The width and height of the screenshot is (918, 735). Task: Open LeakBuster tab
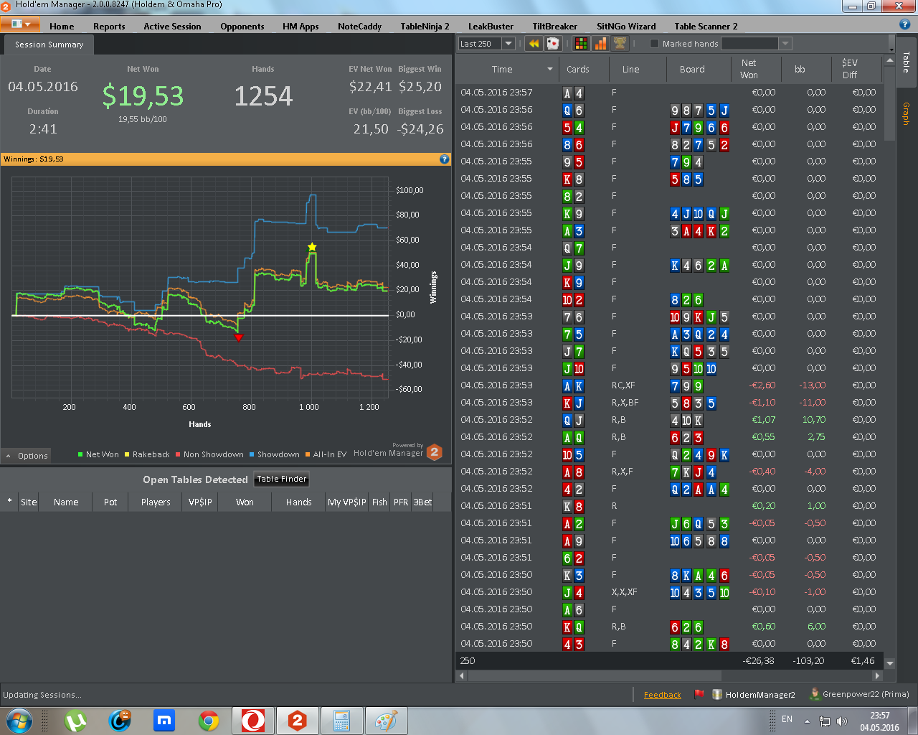(x=491, y=27)
